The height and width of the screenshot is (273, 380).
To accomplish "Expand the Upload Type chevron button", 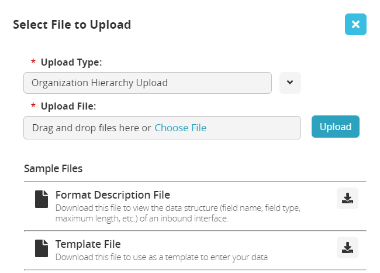I will click(x=290, y=83).
